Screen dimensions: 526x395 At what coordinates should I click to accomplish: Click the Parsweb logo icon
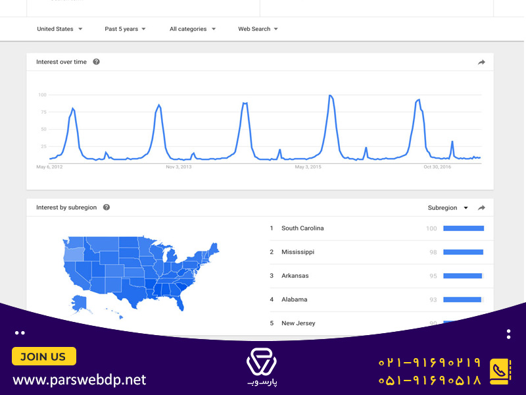click(x=262, y=361)
